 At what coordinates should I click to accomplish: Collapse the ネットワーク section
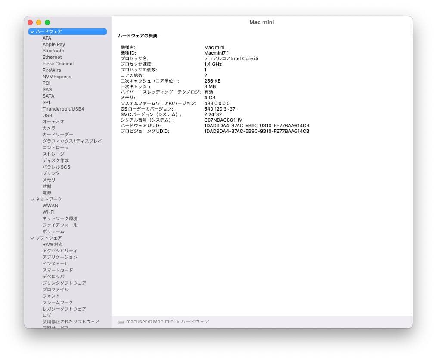click(x=32, y=199)
